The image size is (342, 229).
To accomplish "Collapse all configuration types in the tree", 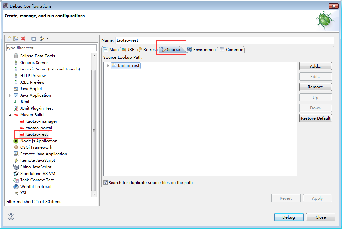I will (33, 38).
